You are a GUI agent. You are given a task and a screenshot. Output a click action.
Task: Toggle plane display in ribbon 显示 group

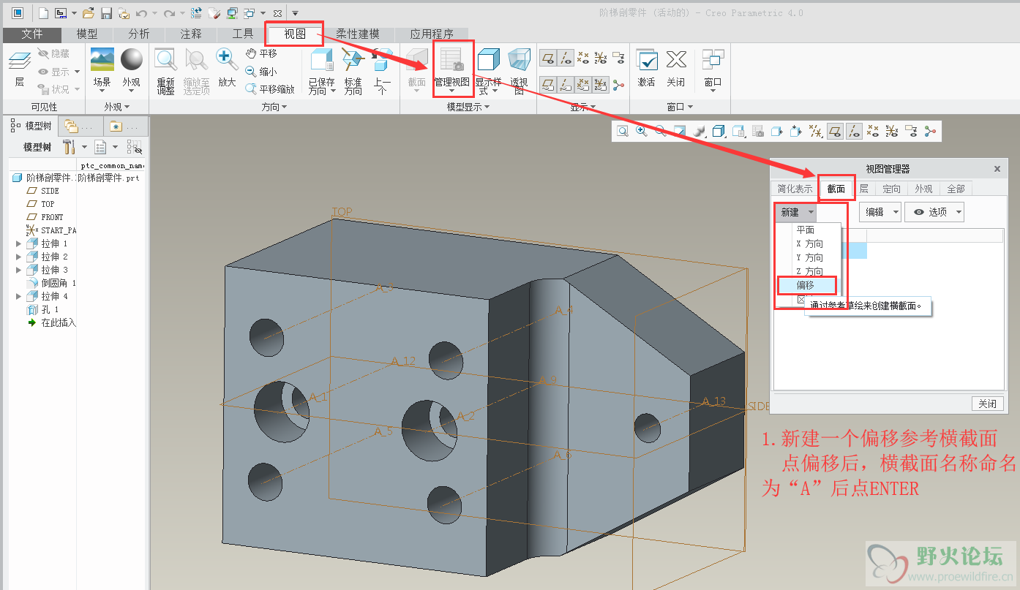[x=547, y=58]
